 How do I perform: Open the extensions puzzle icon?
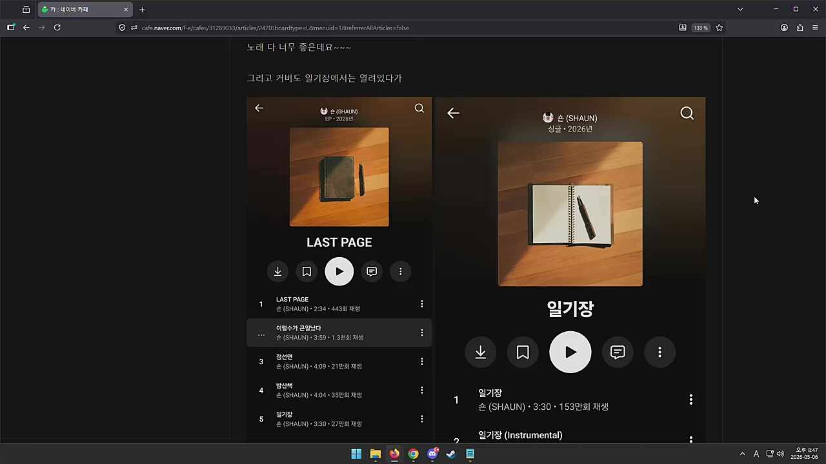(x=800, y=28)
